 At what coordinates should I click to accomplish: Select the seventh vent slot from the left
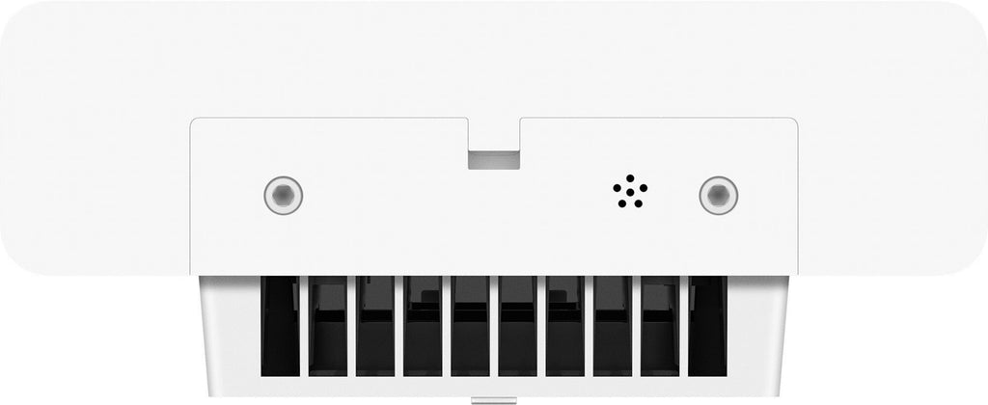pyautogui.click(x=565, y=326)
